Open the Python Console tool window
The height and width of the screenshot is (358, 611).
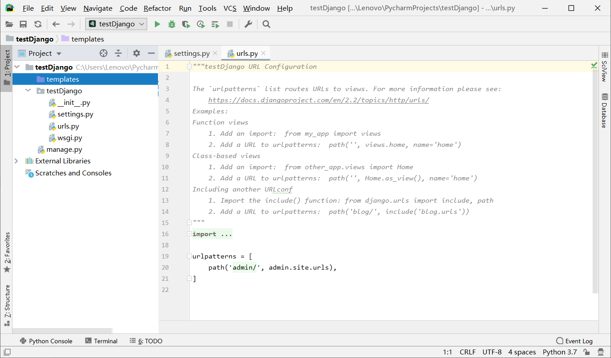tap(46, 341)
